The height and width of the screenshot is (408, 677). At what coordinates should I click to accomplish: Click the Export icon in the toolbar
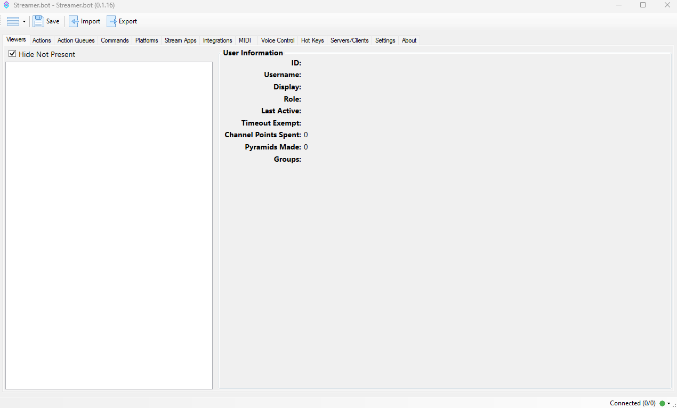point(111,21)
